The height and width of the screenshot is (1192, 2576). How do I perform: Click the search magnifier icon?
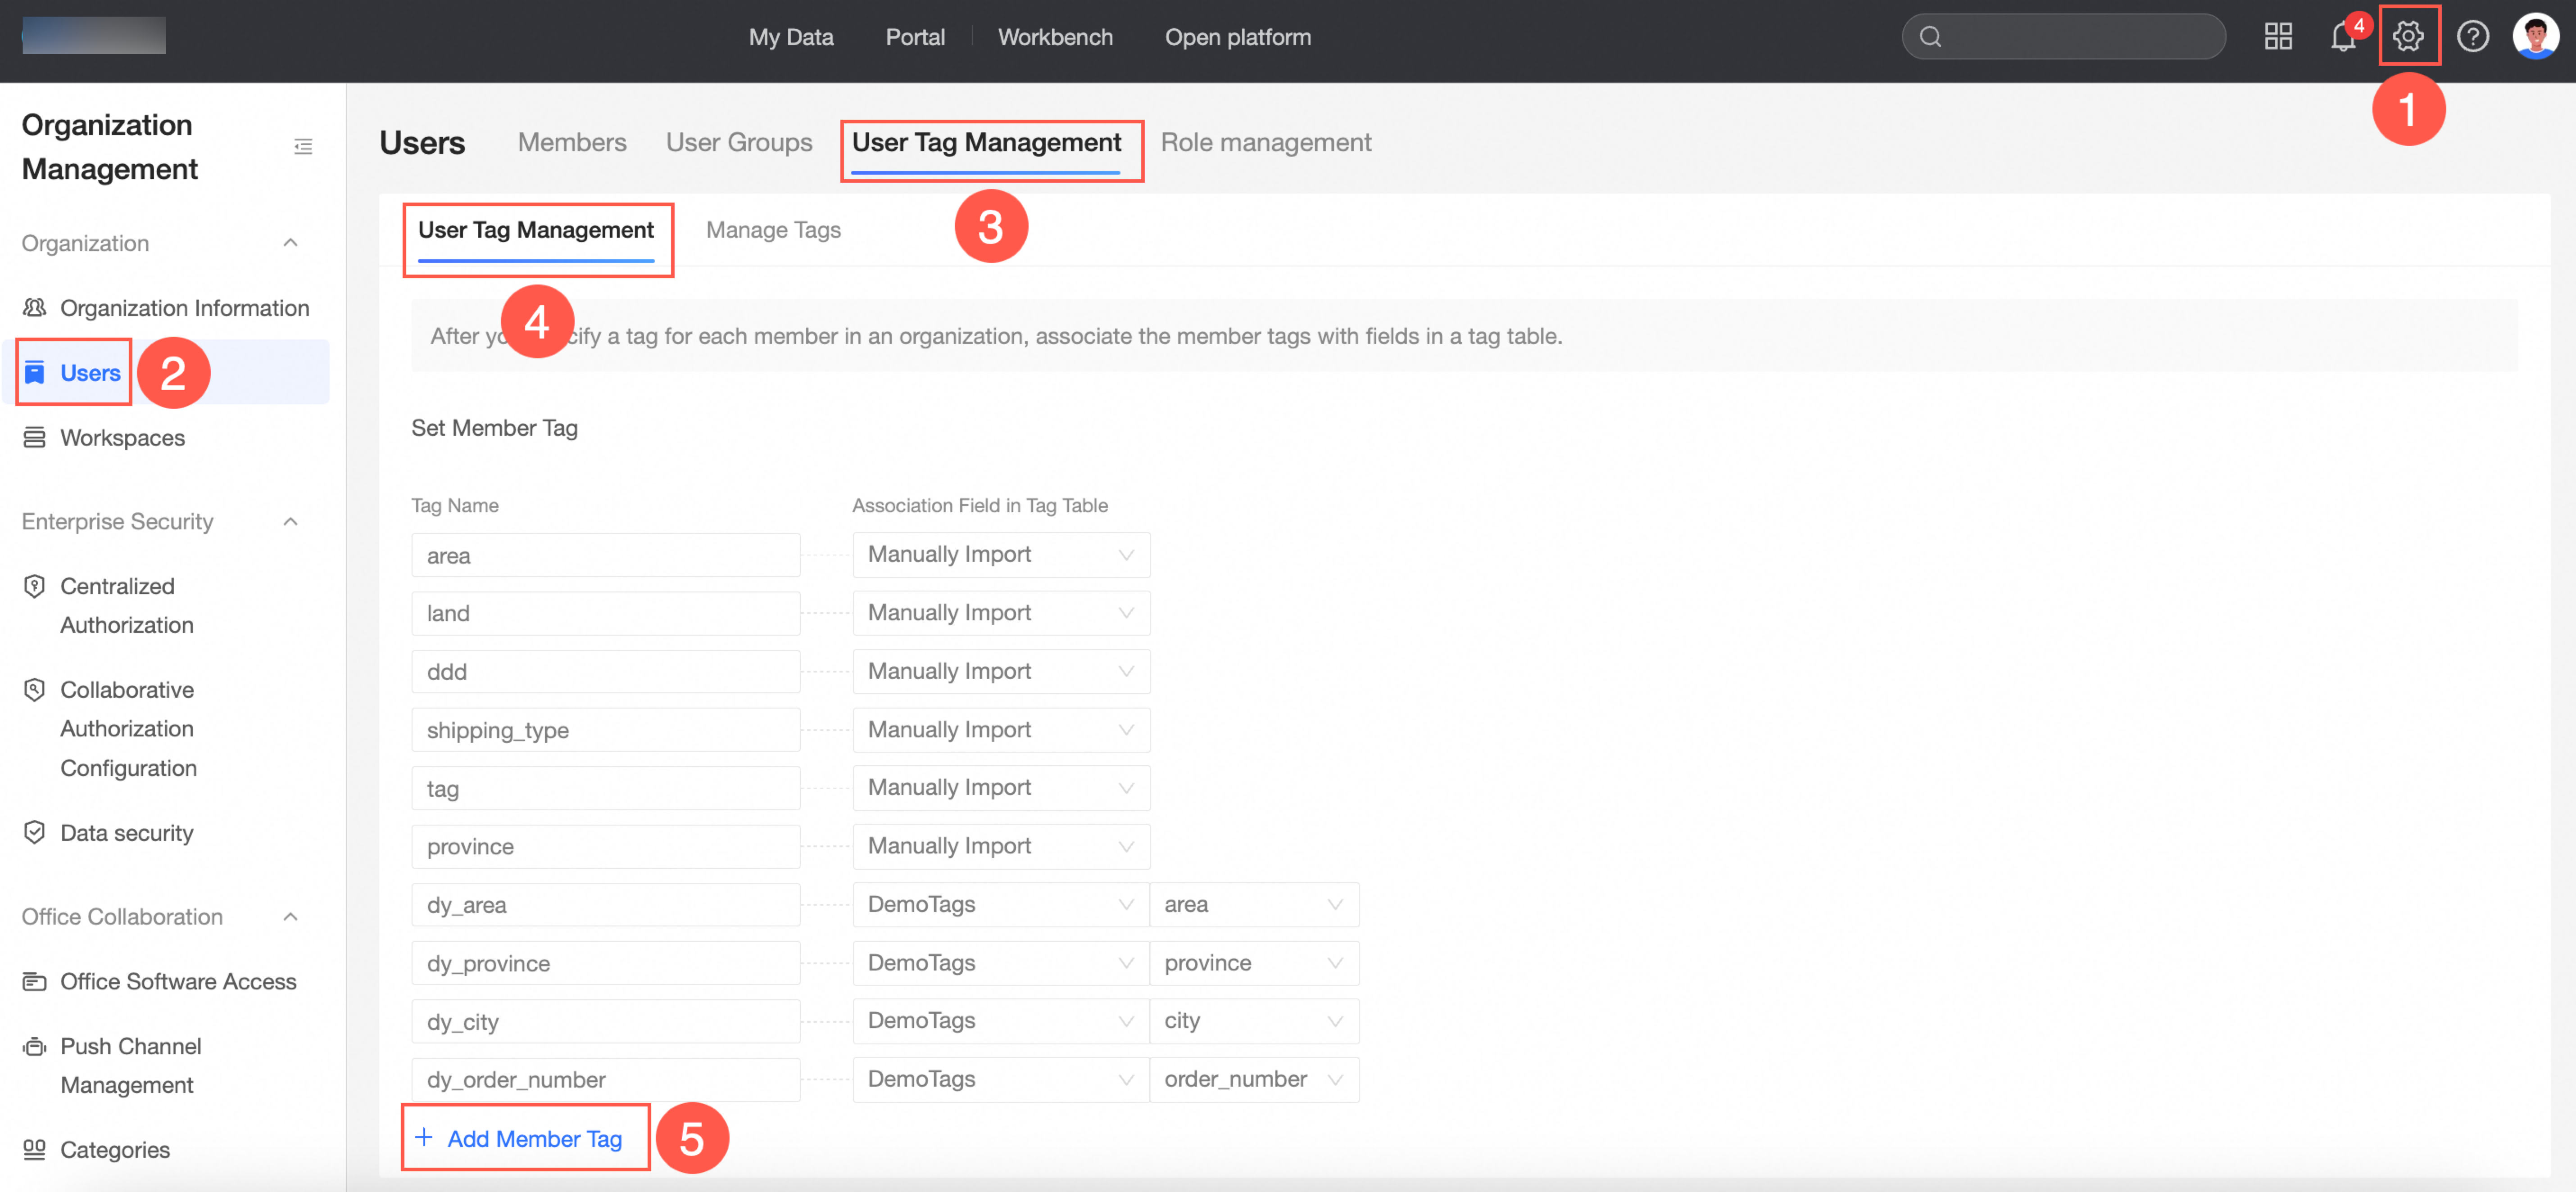pos(1931,37)
